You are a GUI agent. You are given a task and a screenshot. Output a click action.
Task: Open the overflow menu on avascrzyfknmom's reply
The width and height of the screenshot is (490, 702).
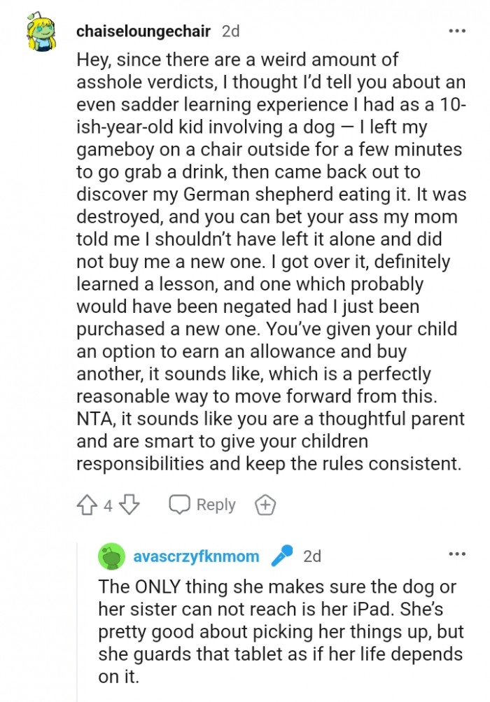(x=458, y=553)
